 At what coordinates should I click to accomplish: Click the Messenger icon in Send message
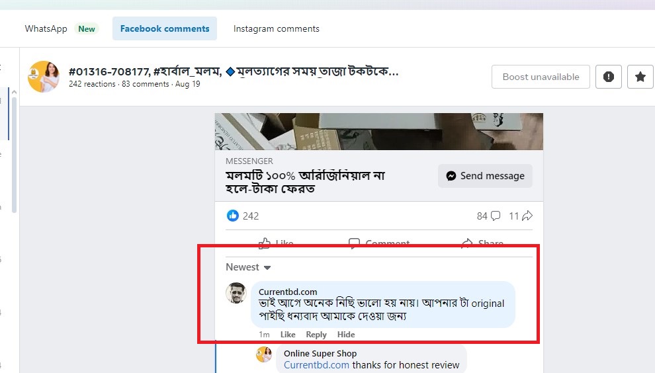pyautogui.click(x=451, y=176)
